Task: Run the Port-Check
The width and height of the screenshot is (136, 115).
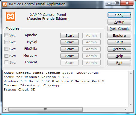Action: coord(119,29)
